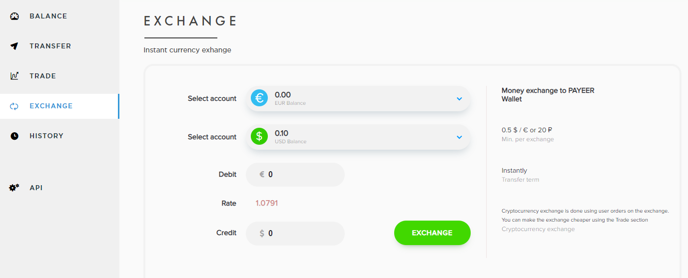Click the Transfer paper plane icon
This screenshot has height=278, width=688.
[x=14, y=46]
